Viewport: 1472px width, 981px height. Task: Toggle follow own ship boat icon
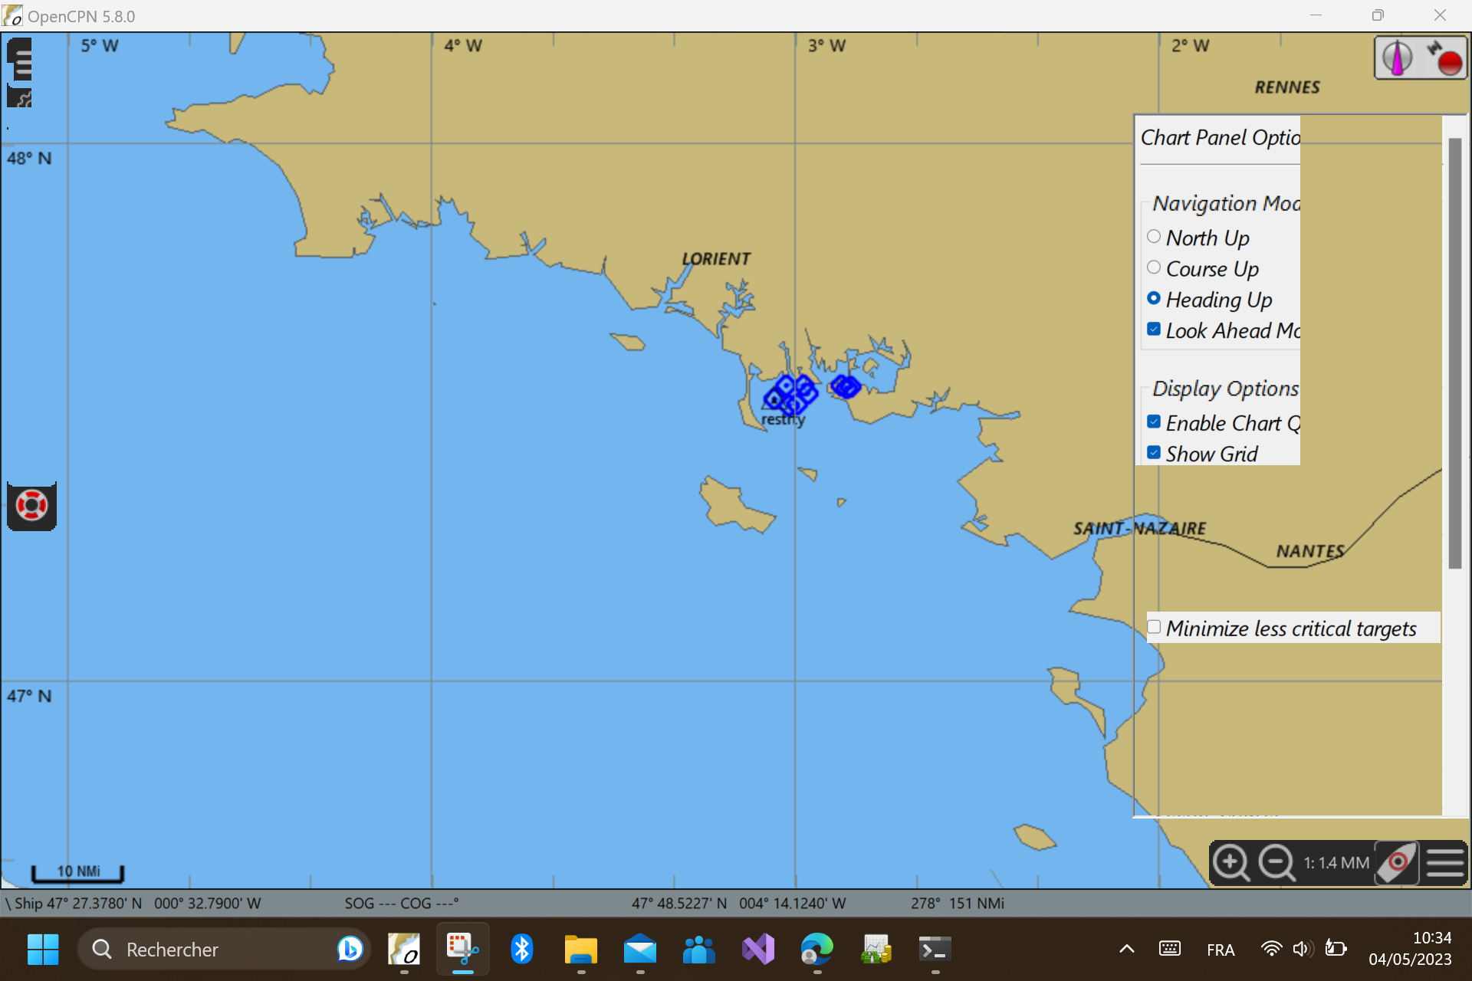coord(1396,863)
